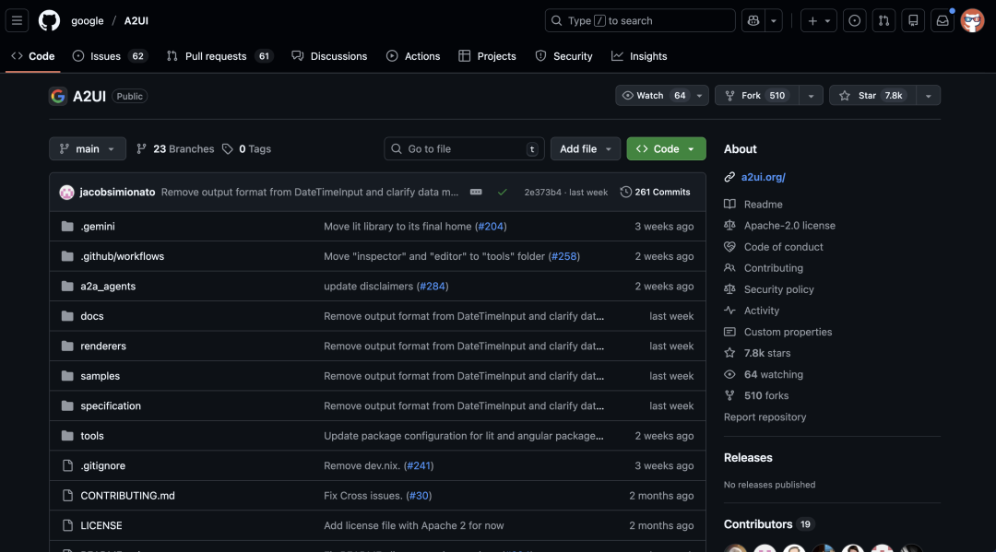This screenshot has height=552, width=996.
Task: Open Star lists dropdown arrow
Action: 928,96
